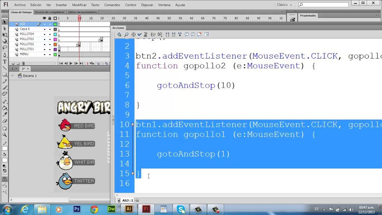This screenshot has width=382, height=215.
Task: Click Remove comment icon in Actions toolbar
Action: coord(199,34)
